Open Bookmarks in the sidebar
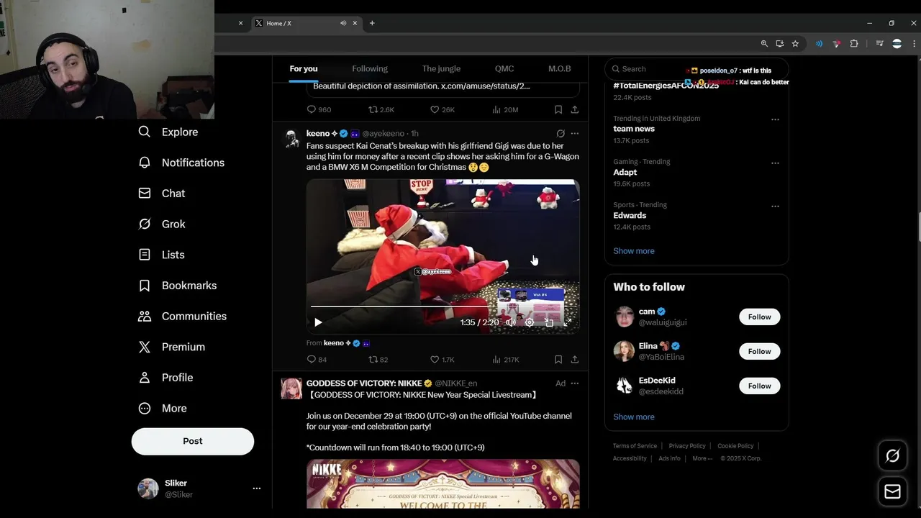Viewport: 921px width, 518px height. coord(178,286)
